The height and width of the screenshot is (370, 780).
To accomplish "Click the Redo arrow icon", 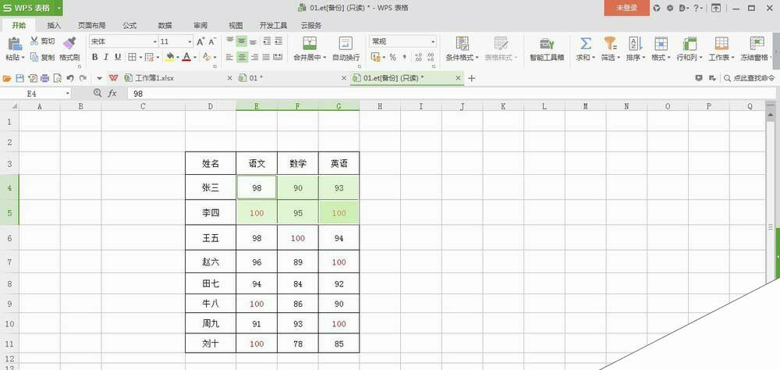I will click(x=83, y=78).
